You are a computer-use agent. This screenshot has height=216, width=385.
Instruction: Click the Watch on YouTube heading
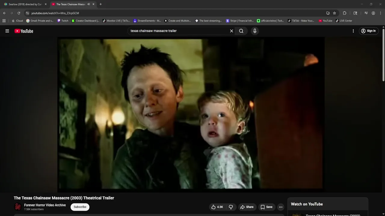(x=307, y=204)
